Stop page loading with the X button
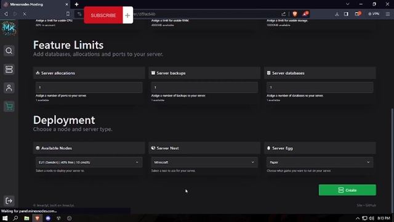The width and height of the screenshot is (394, 222). pyautogui.click(x=25, y=14)
